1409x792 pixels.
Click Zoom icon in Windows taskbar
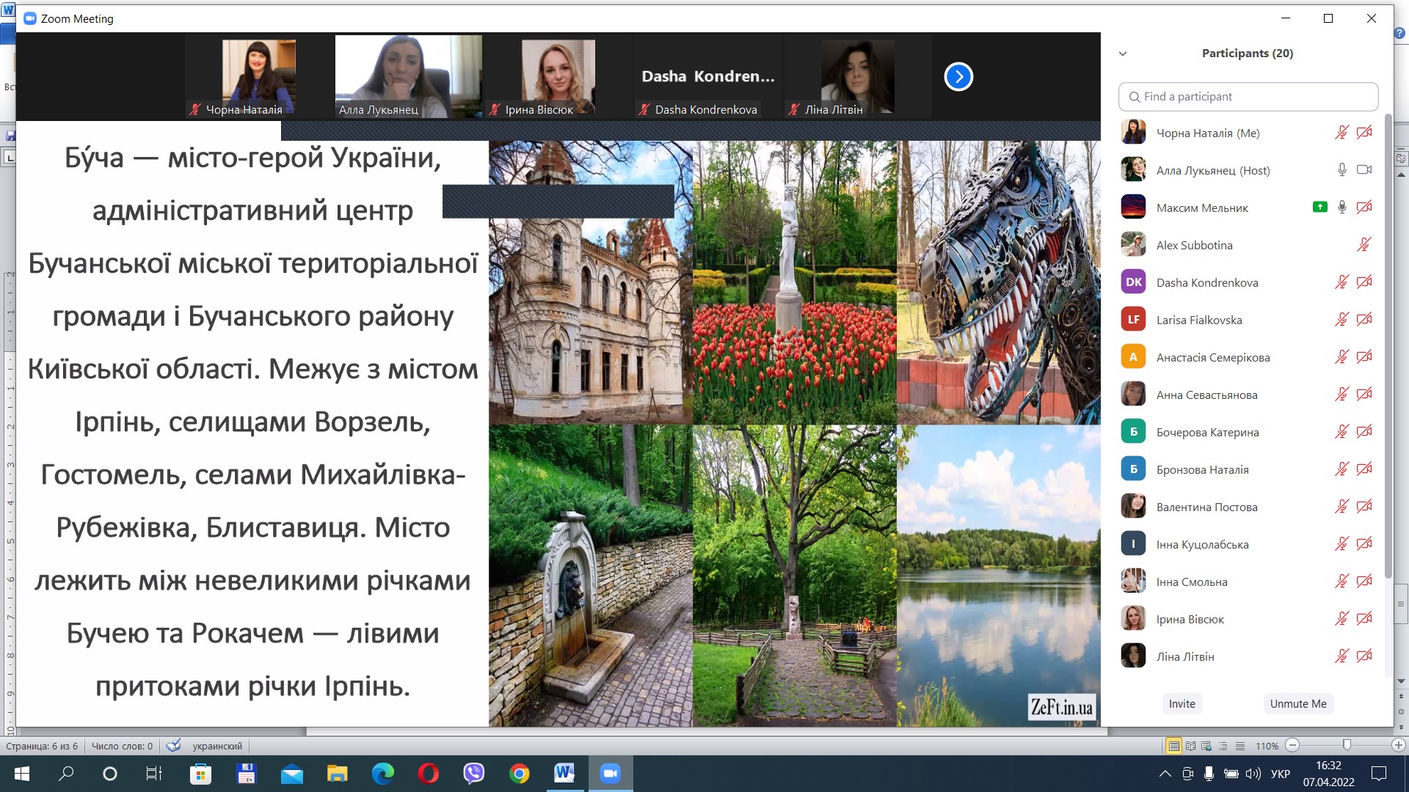pos(610,774)
